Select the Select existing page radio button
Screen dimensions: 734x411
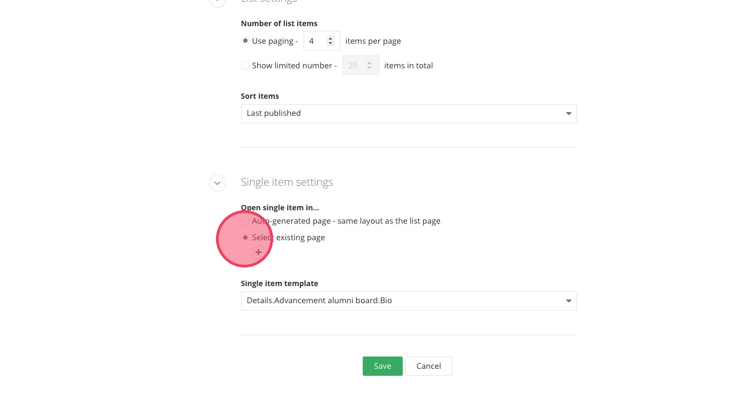pyautogui.click(x=245, y=238)
